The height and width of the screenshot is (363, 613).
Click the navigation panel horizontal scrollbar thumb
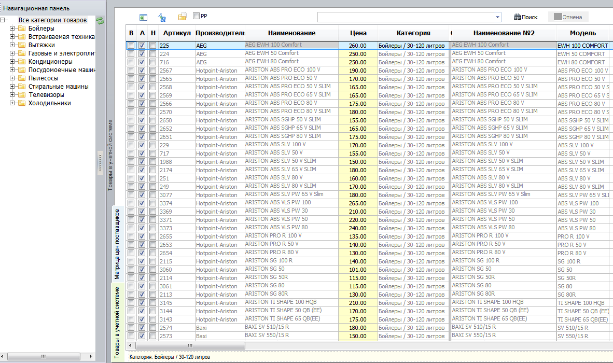(44, 356)
